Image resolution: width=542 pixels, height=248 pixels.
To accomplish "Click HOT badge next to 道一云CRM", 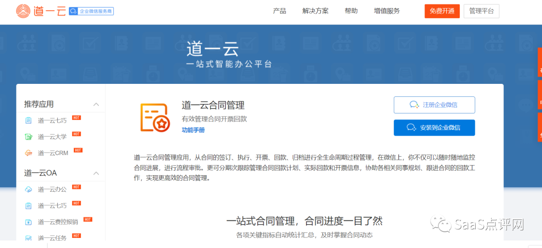I will 78,150.
